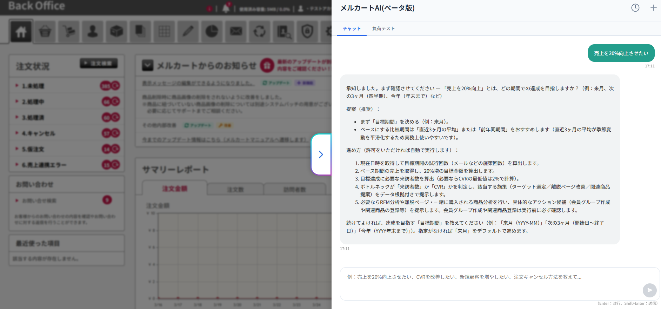Open the document pages icon in toolbar
661x309 pixels.
[x=140, y=32]
